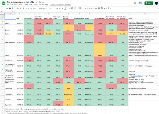Toggle bold formatting
Image resolution: width=159 pixels, height=114 pixels.
click(57, 8)
